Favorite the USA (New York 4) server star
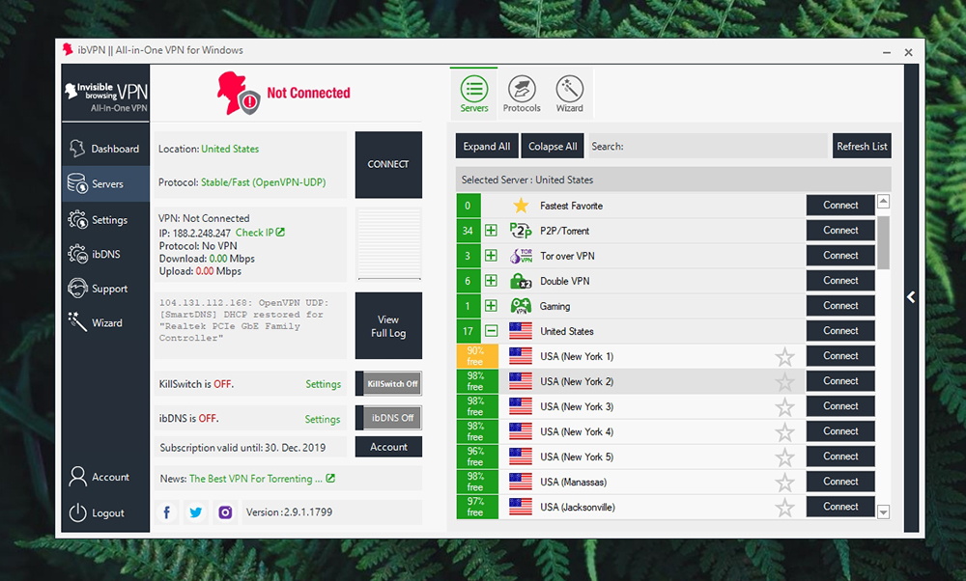966x581 pixels. point(784,432)
